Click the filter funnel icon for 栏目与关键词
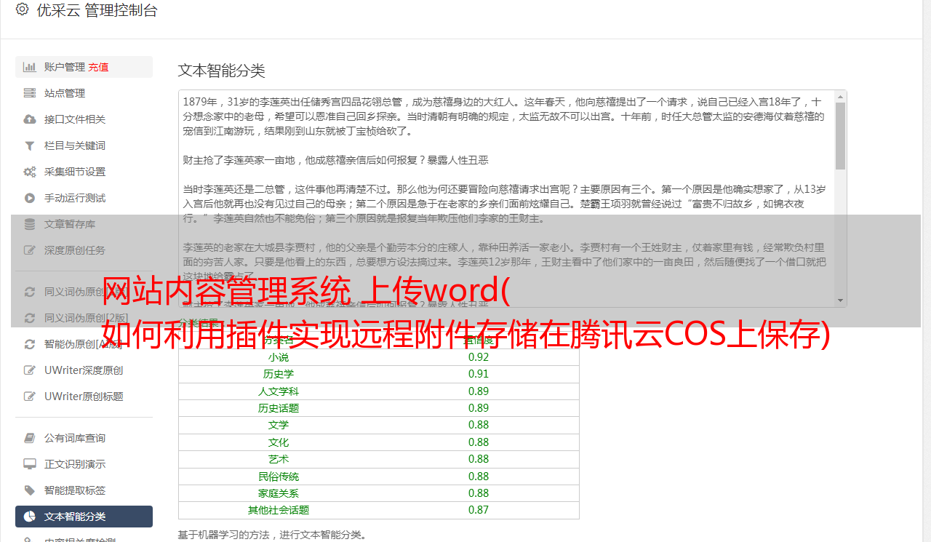 point(30,146)
